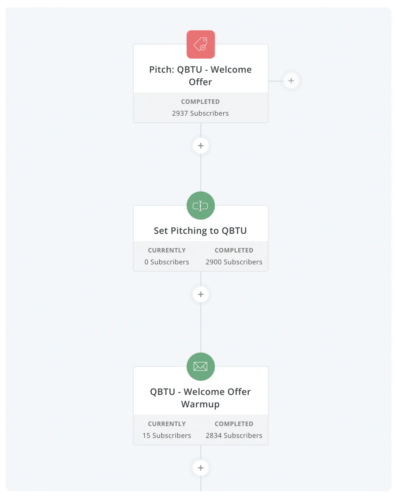Click CURRENTLY label in Warmup email node
Screen dimensions: 397x496
[167, 424]
